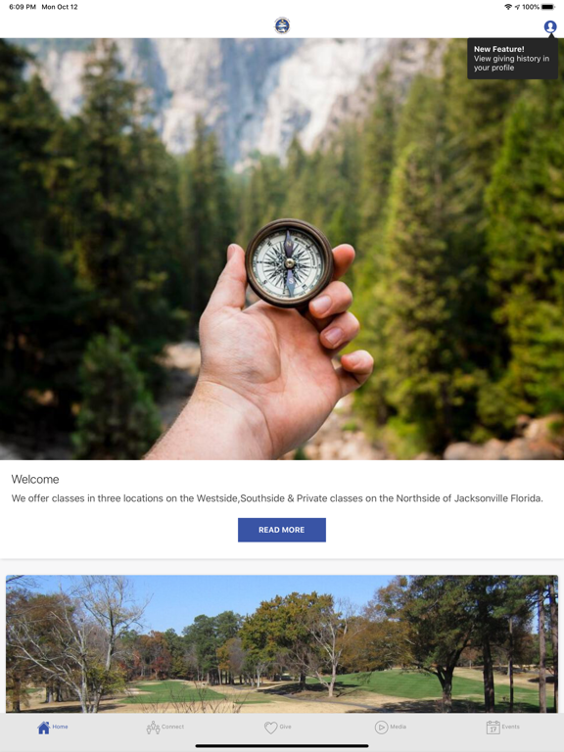Tap the Wi-Fi status icon
The height and width of the screenshot is (752, 564).
[508, 7]
